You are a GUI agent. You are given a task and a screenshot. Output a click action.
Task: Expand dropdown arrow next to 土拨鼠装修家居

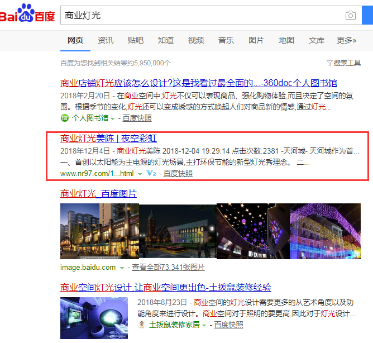coord(204,325)
